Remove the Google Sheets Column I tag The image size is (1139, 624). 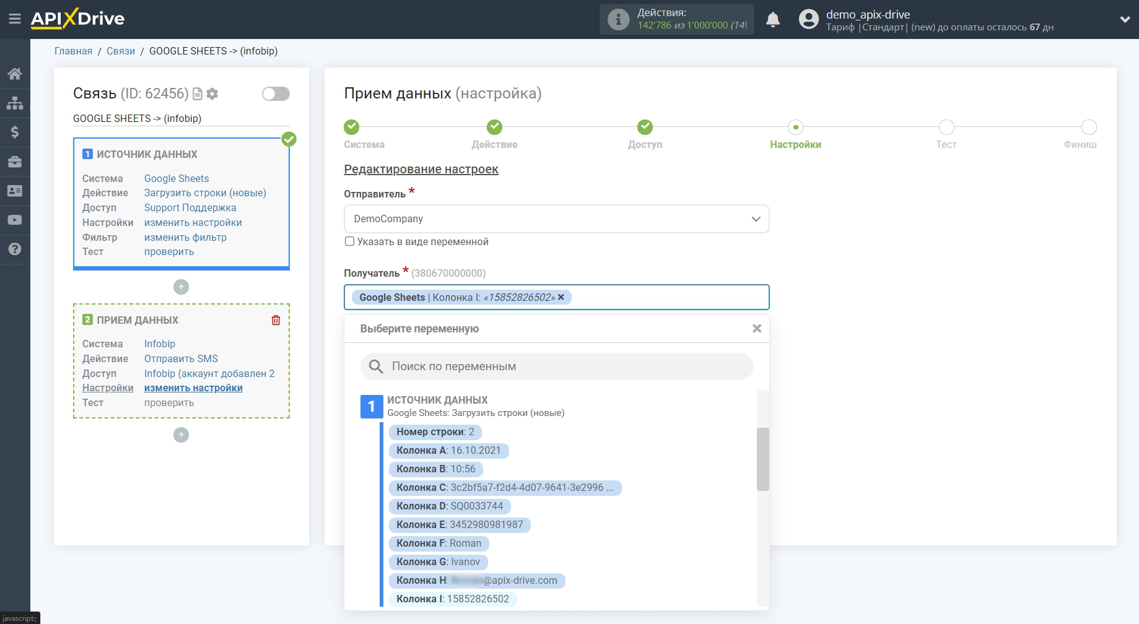coord(561,297)
